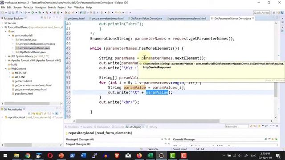Click the Staged Changes (0) header
The height and width of the screenshot is (160, 285).
pyautogui.click(x=78, y=144)
